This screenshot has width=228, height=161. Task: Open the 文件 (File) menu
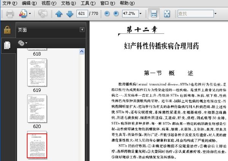[10, 3]
